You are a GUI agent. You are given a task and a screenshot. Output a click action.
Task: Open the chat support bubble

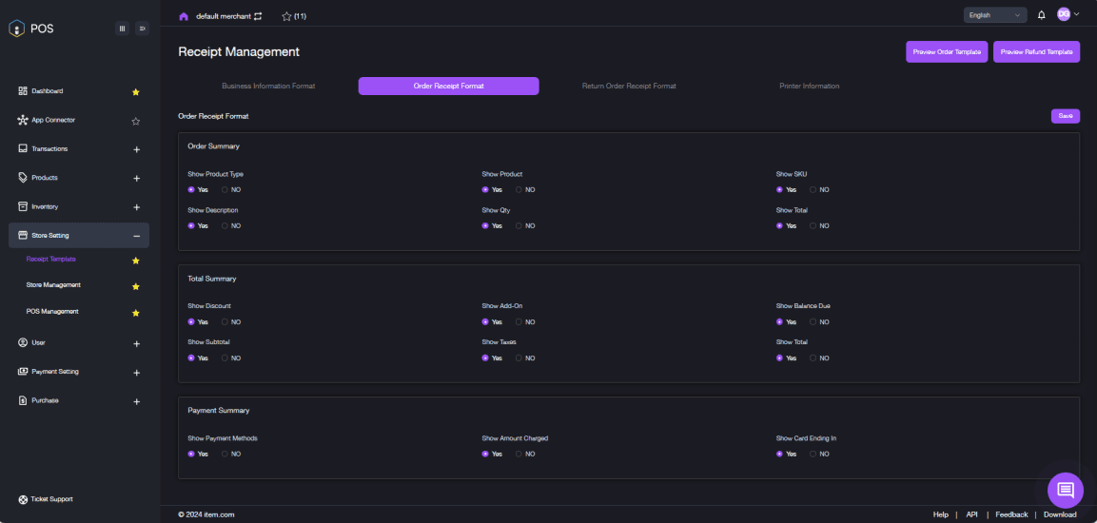(1065, 490)
